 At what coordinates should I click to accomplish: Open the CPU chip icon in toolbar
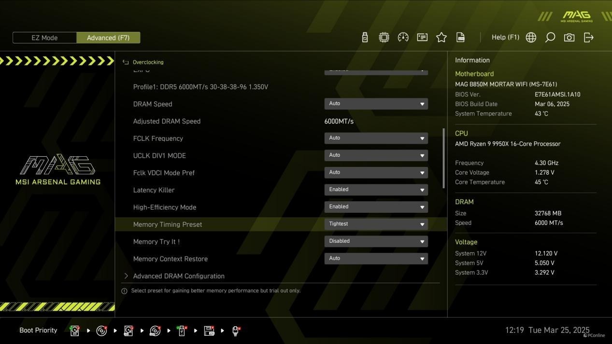pyautogui.click(x=384, y=38)
